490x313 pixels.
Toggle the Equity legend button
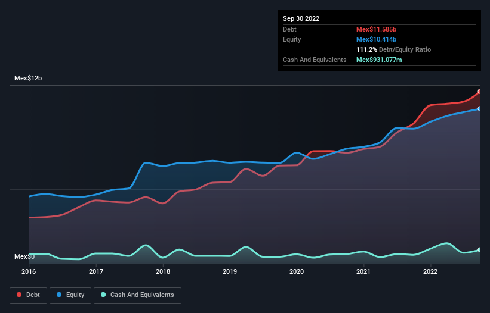pos(70,295)
